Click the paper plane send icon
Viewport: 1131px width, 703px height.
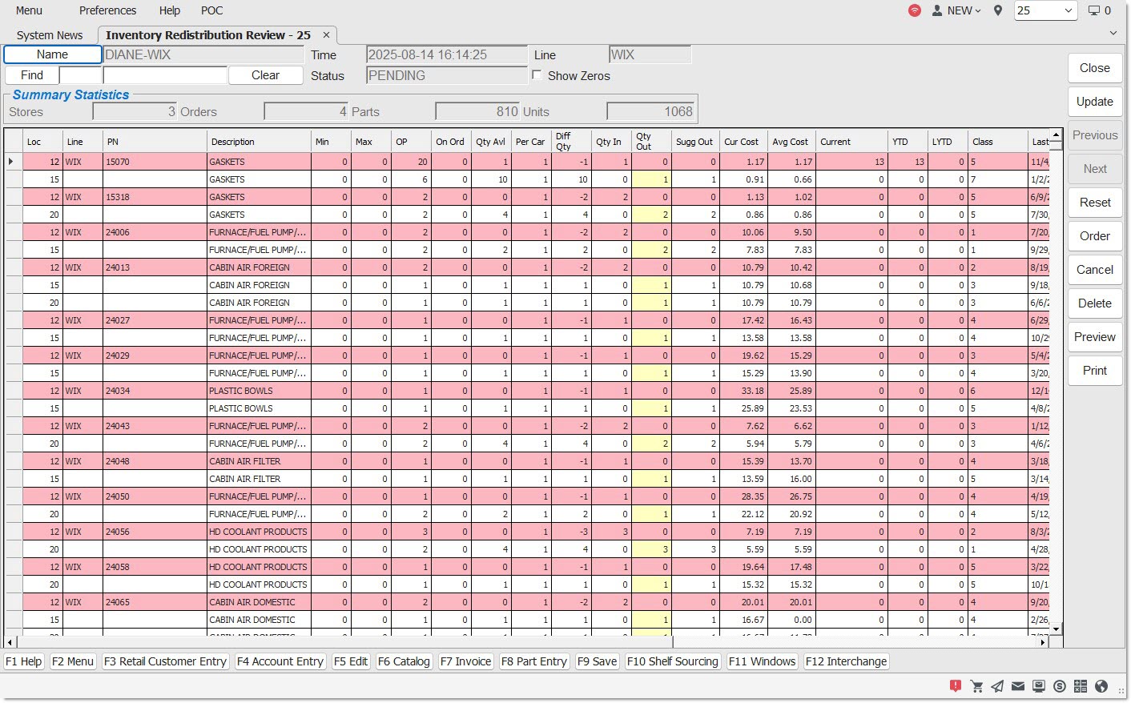997,686
